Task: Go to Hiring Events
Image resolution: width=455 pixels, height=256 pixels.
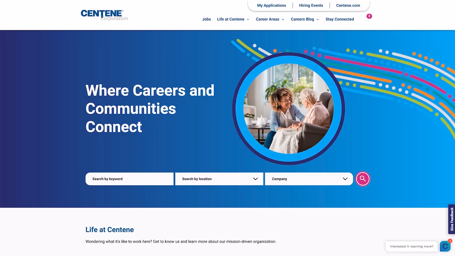Action: 311,5
